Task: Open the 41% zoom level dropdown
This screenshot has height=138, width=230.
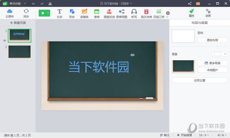Action: (x=222, y=135)
